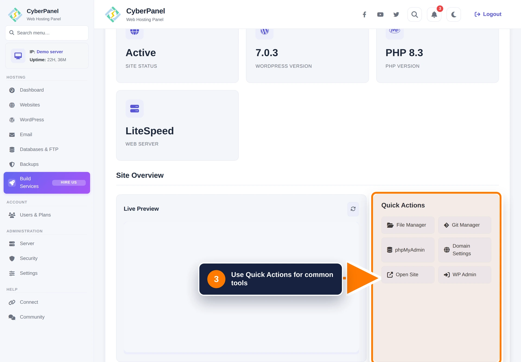Click the 'Uptime: 22H, 36M' text
Screen dimensions: 521x362
pyautogui.click(x=48, y=60)
